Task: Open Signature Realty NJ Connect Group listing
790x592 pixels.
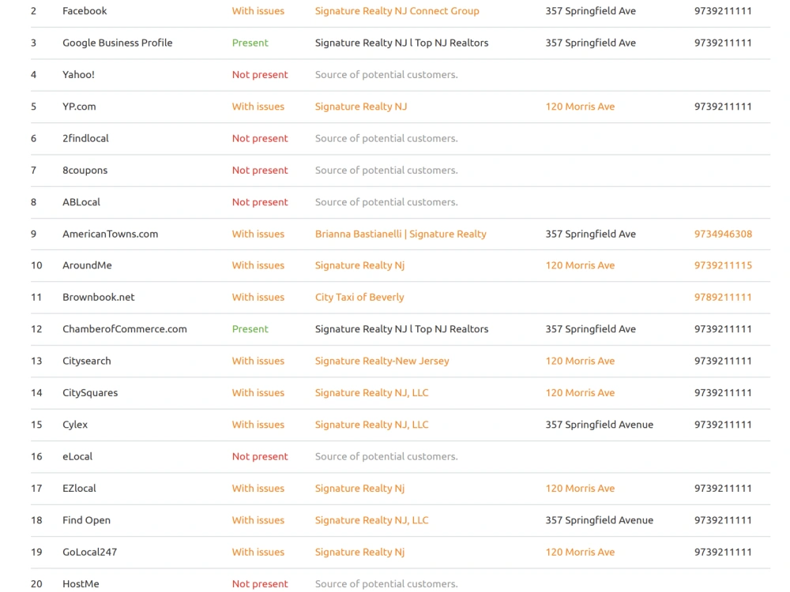Action: (x=397, y=10)
